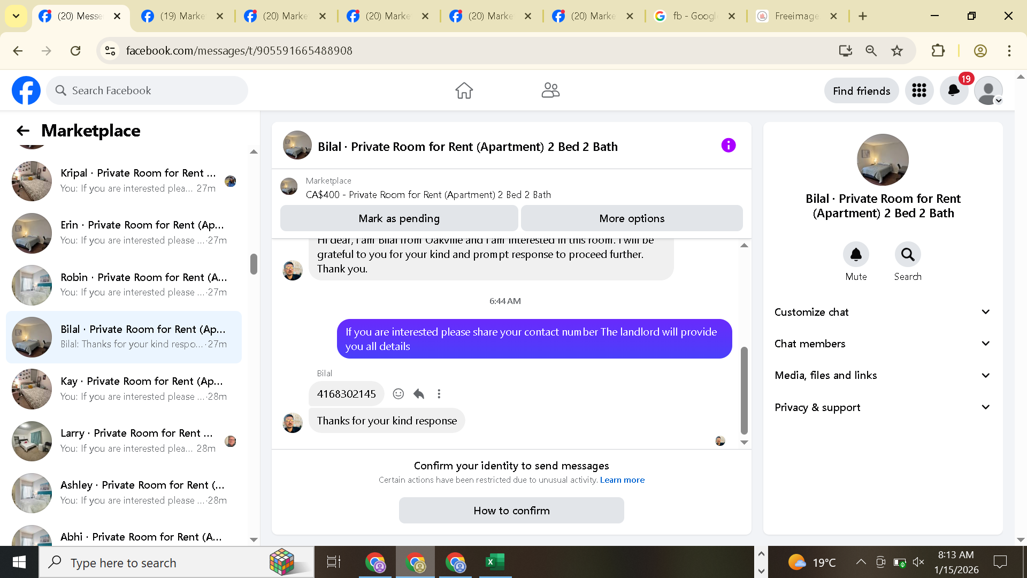Mute this conversation with the bell
This screenshot has width=1027, height=578.
coord(856,255)
